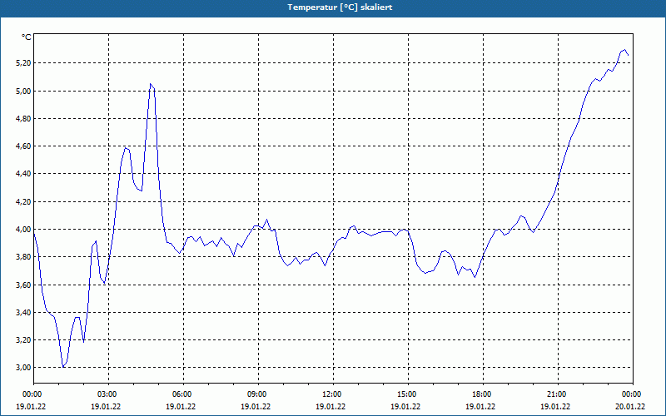This screenshot has height=416, width=666.
Task: Click the '20.01.22' date label
Action: 630,406
